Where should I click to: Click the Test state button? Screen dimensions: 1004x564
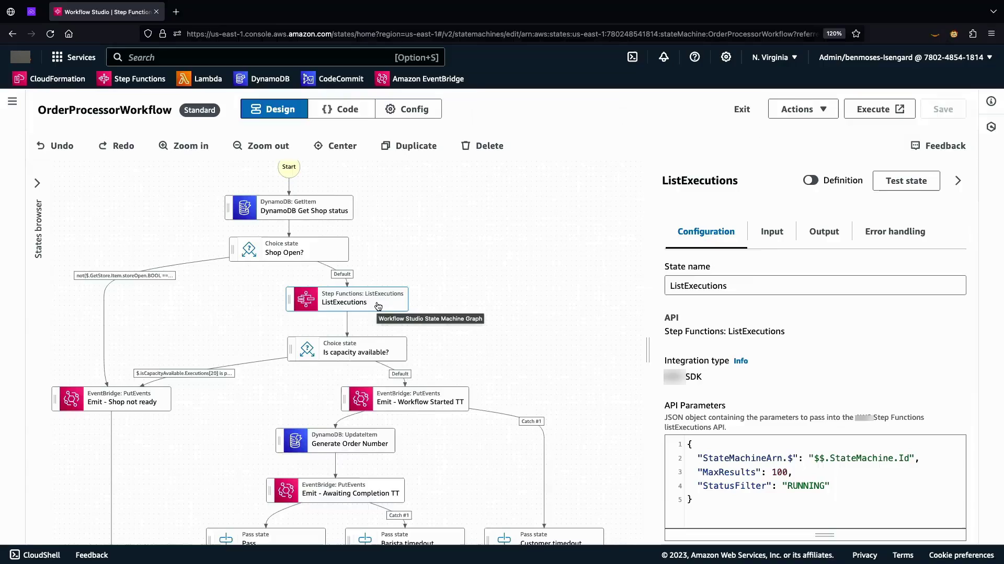click(x=906, y=181)
